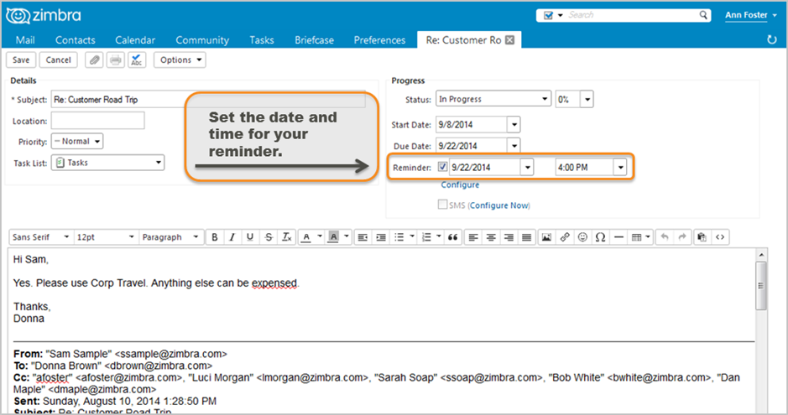Click the redo arrow
The height and width of the screenshot is (415, 788).
[682, 237]
